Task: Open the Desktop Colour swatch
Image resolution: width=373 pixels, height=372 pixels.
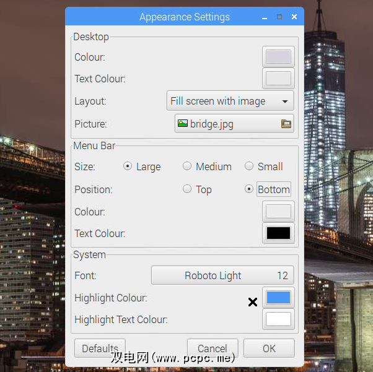Action: point(278,57)
